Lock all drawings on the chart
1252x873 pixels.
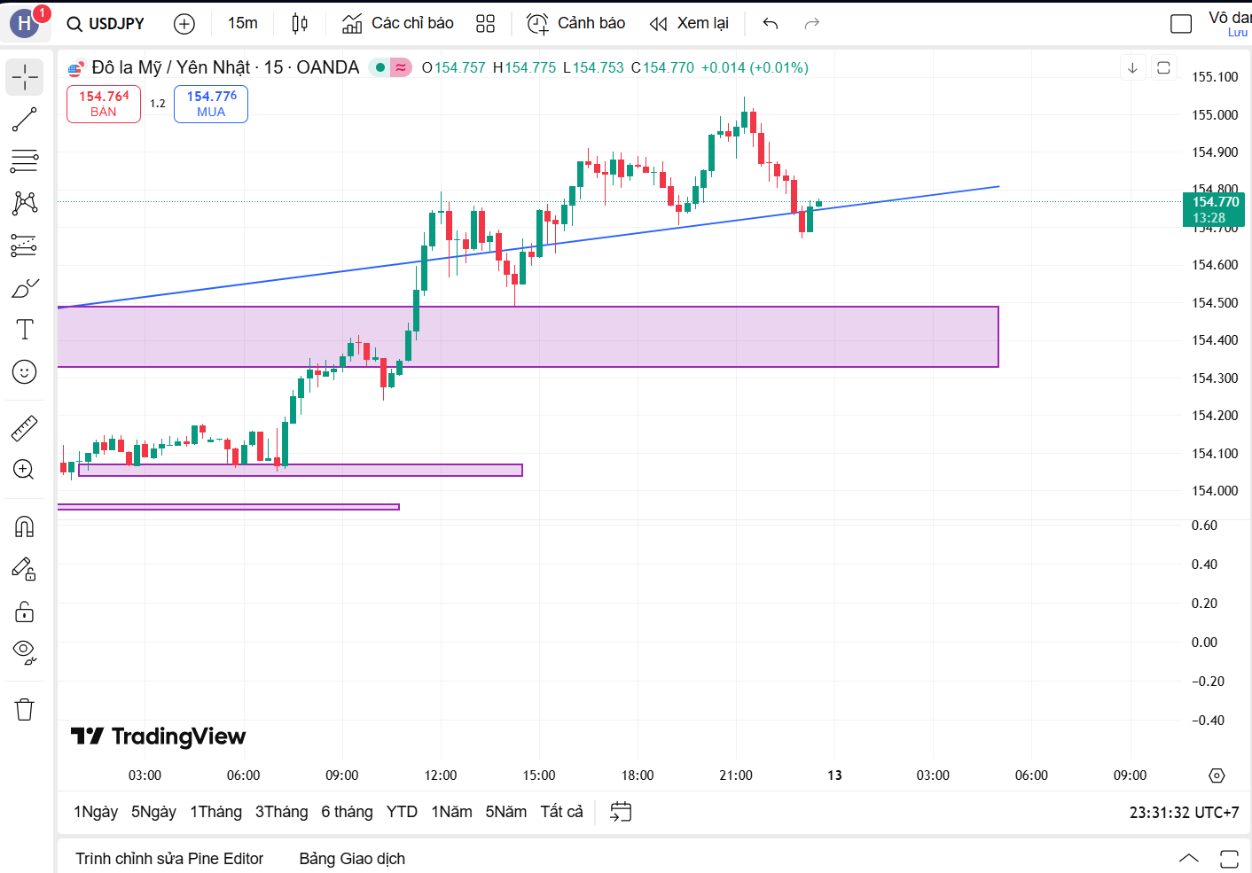24,612
